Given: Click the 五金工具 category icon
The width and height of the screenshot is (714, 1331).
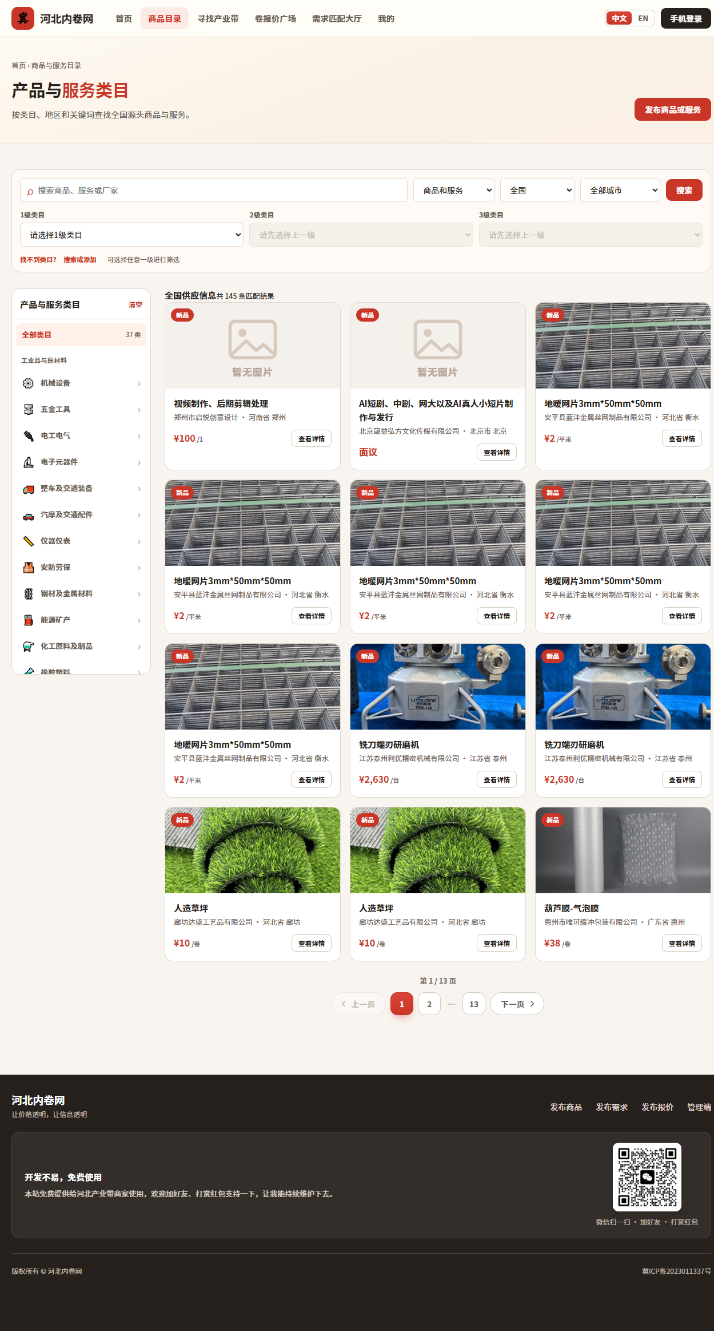Looking at the screenshot, I should pos(28,410).
